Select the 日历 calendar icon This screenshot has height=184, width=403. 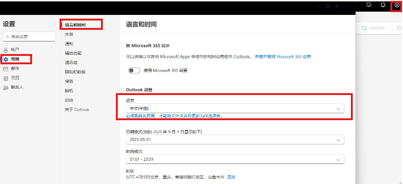point(6,78)
